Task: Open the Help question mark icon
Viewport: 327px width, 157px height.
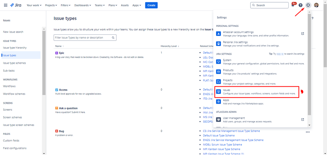Action: 300,5
